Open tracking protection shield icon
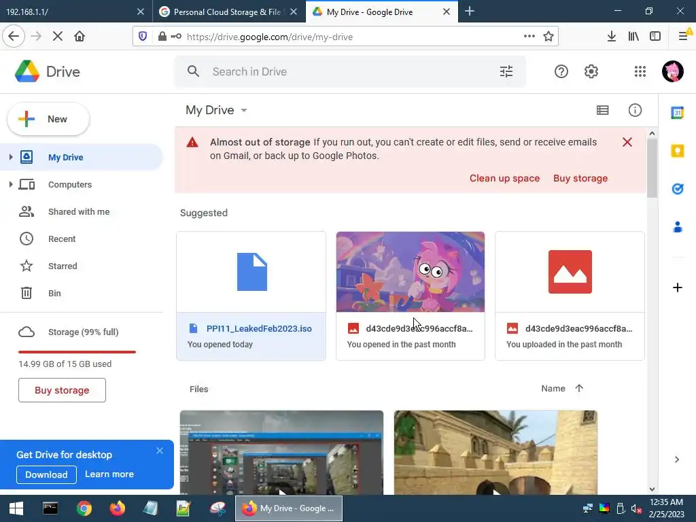Viewport: 696px width, 522px height. [x=143, y=37]
